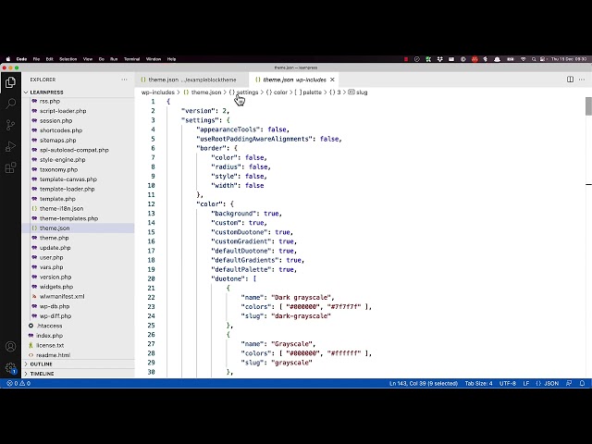592x444 pixels.
Task: Click the feedback icon in status bar
Action: [x=569, y=383]
